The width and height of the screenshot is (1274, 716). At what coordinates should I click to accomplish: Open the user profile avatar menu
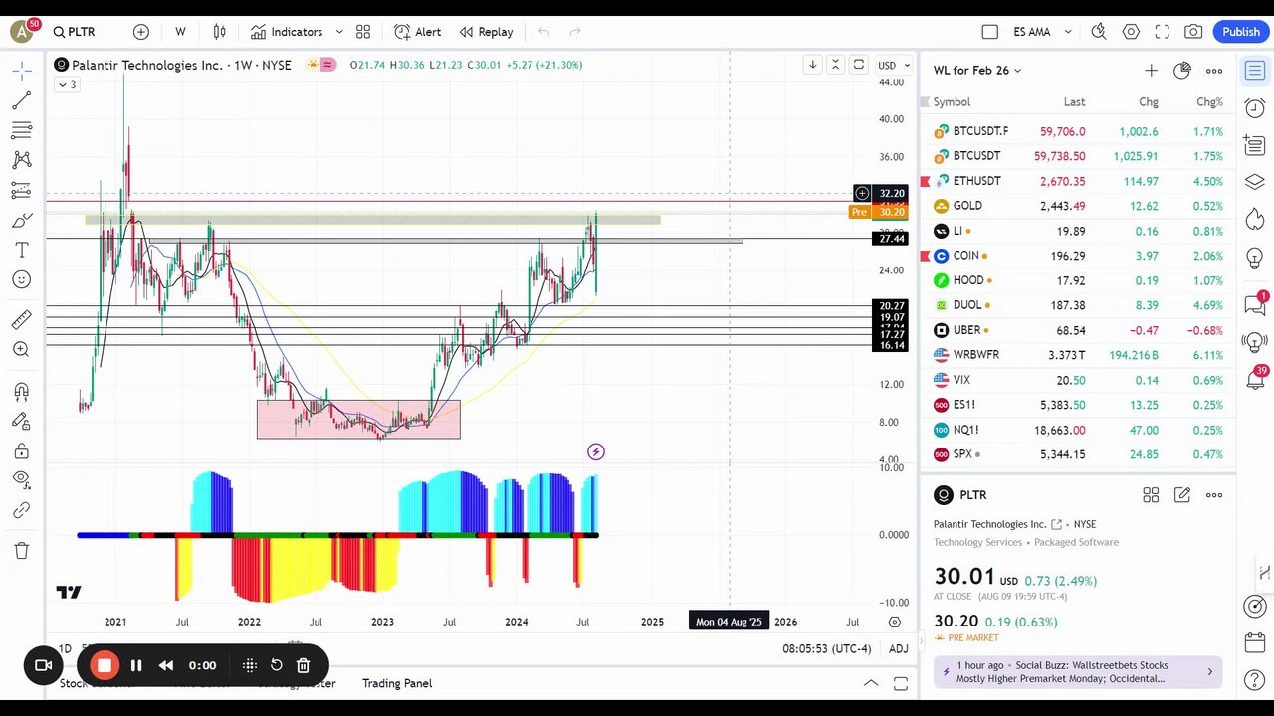(x=22, y=32)
